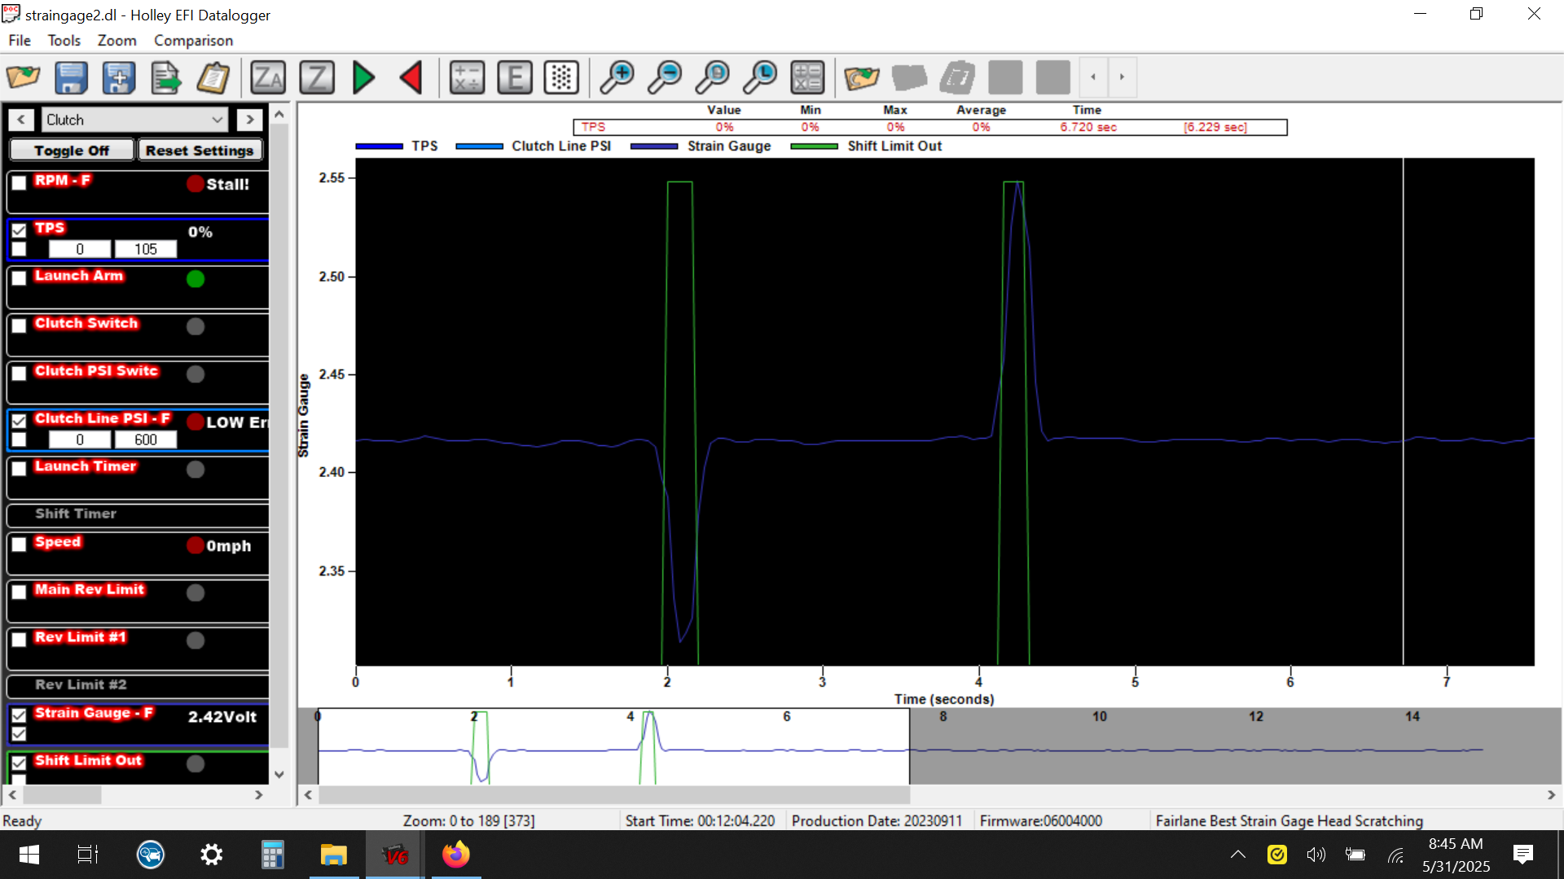
Task: Click the red reverse arrow icon
Action: 411,78
